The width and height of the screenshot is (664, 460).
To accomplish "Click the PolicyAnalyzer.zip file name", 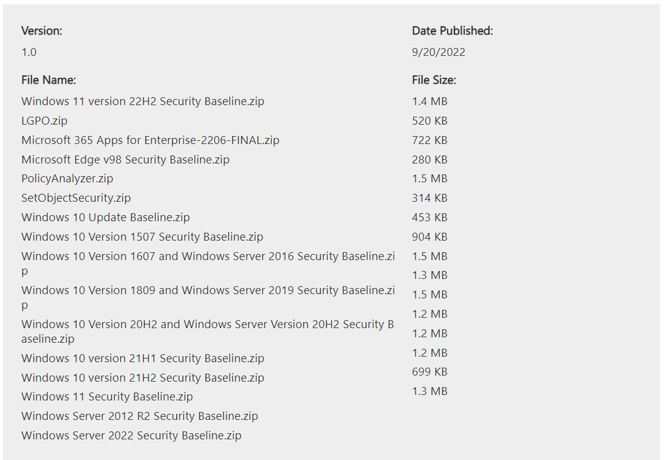I will pyautogui.click(x=67, y=179).
